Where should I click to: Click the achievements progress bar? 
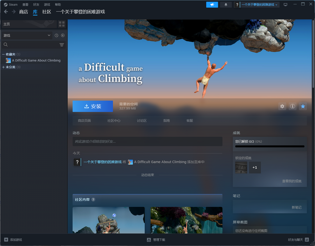[269, 146]
